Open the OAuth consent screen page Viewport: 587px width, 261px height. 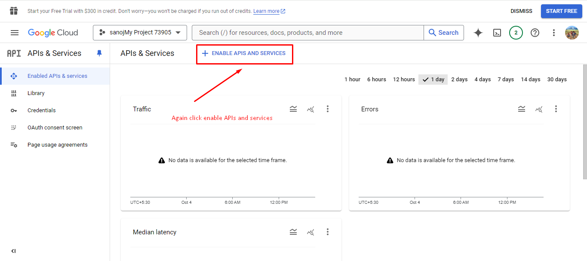pos(55,128)
